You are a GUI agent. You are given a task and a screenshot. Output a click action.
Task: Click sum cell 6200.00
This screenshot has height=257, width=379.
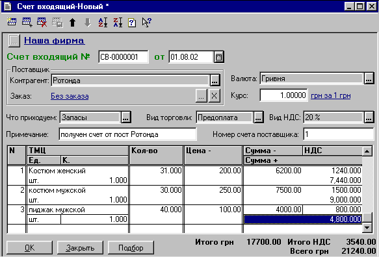pos(273,171)
